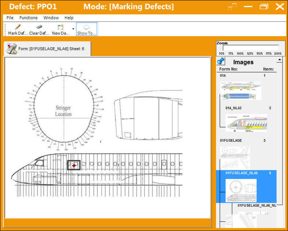Click the 01FUSELAGE_NLA6_NL tree label

[257, 206]
